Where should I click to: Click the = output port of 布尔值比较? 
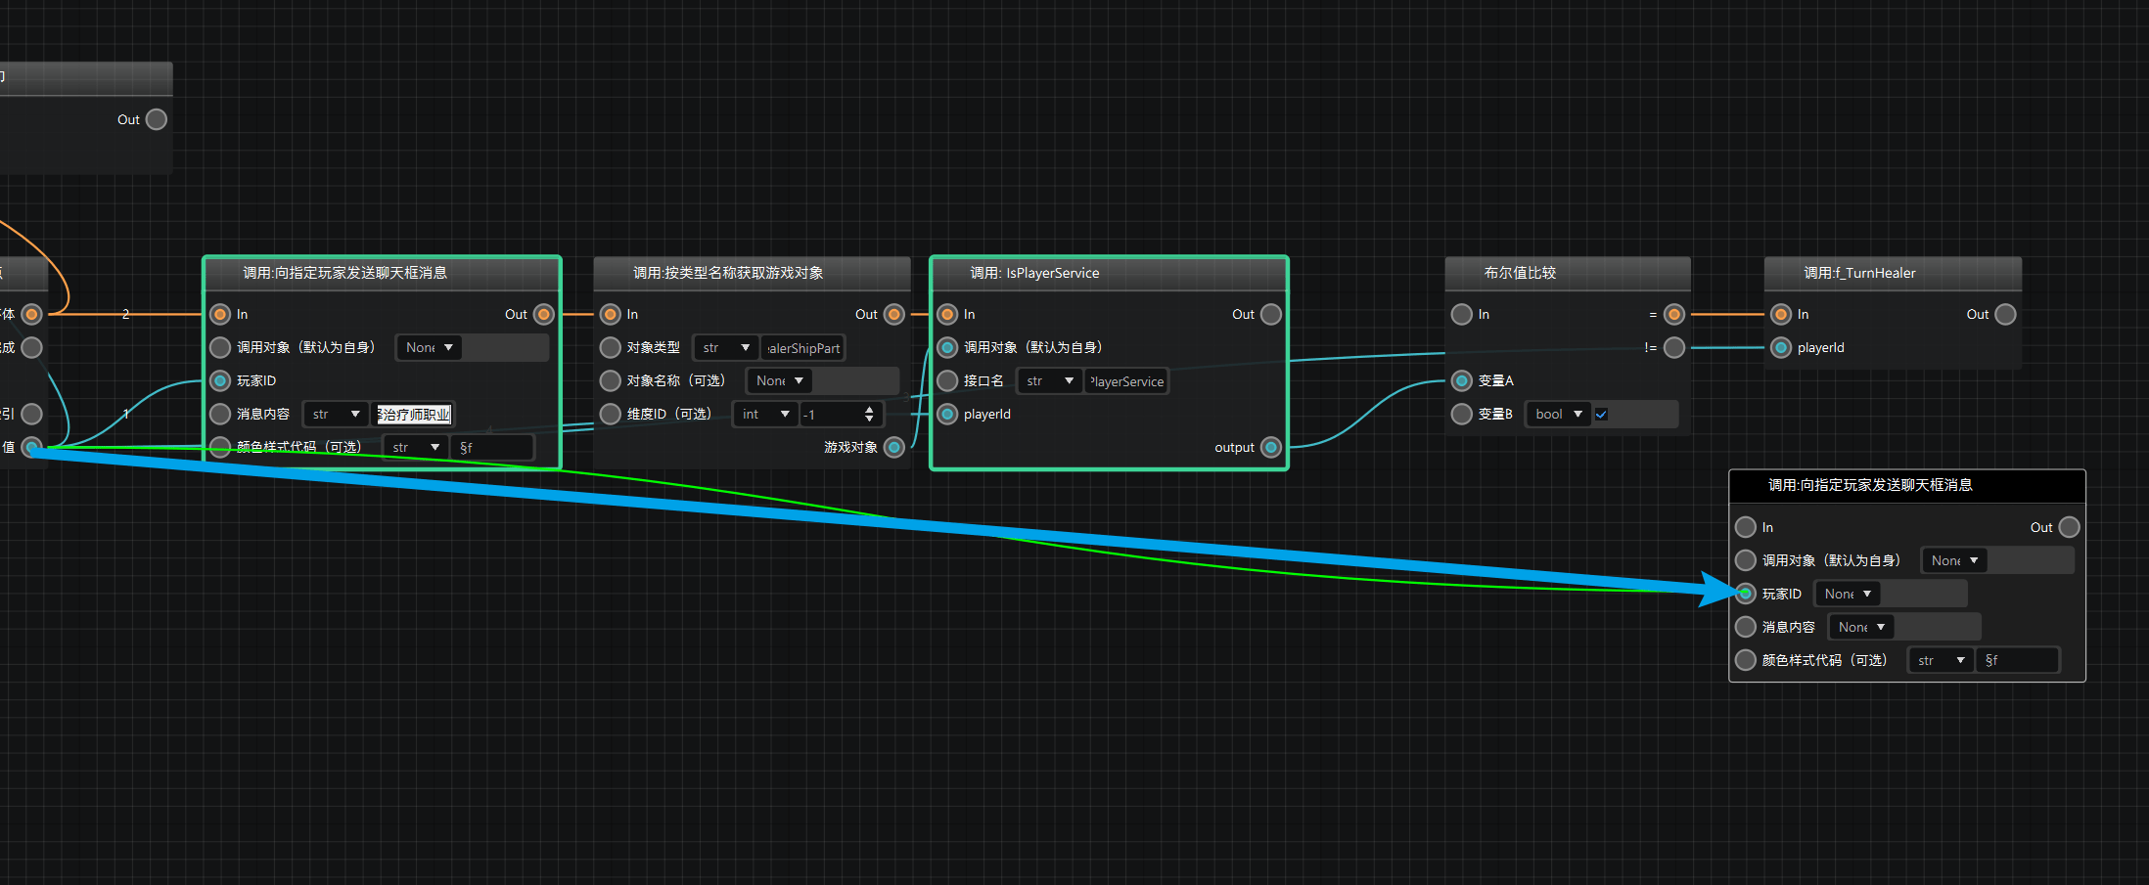point(1674,314)
